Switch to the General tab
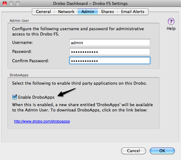Viewport: 181px width, 160px height. (43, 12)
